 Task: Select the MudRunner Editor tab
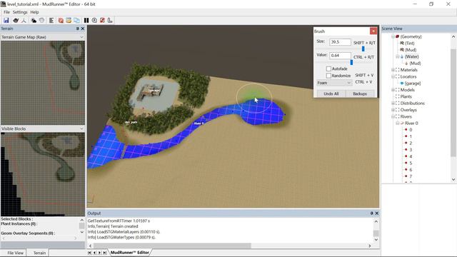click(x=130, y=253)
